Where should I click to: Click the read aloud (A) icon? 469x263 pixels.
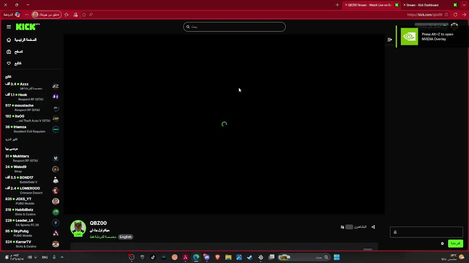tap(91, 15)
